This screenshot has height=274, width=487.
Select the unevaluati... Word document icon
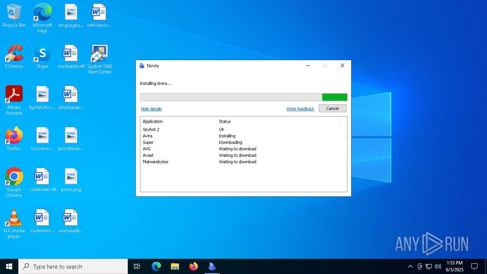coord(71,221)
